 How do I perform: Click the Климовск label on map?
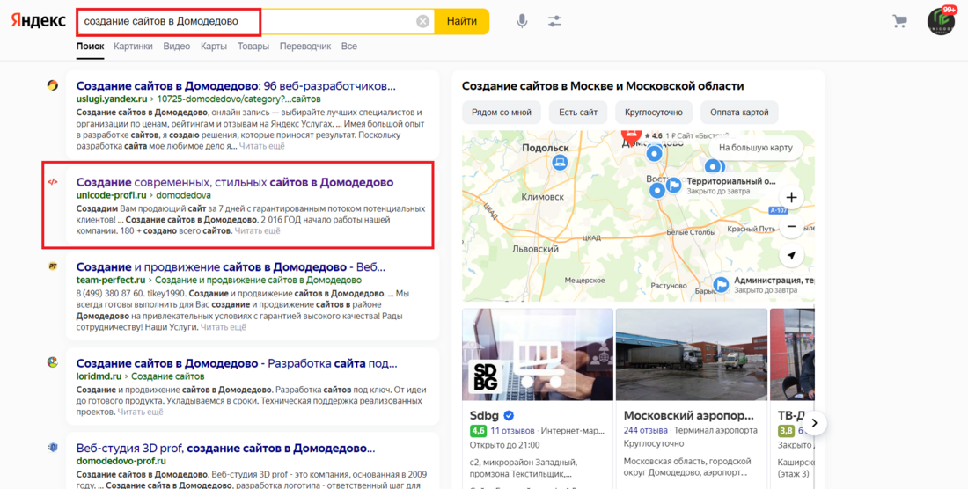click(543, 197)
